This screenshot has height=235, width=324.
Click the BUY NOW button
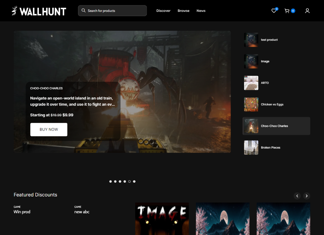[x=49, y=130]
